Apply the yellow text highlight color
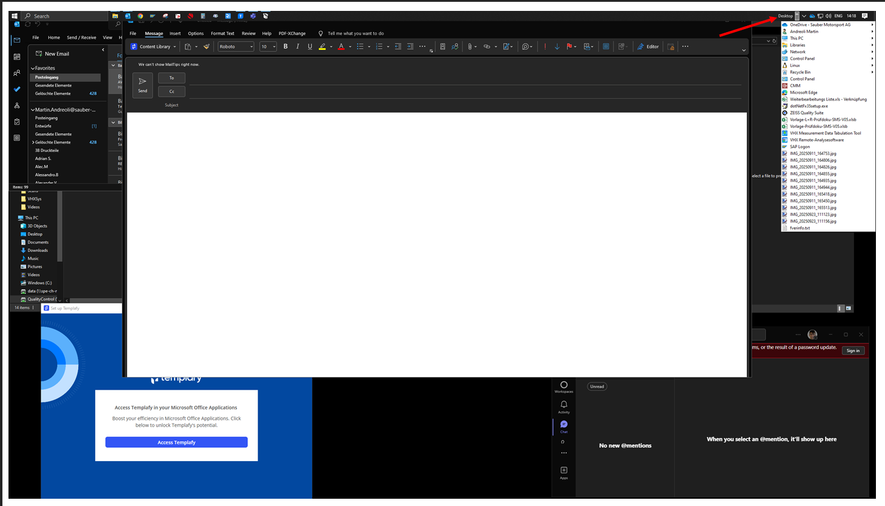The image size is (885, 506). tap(322, 47)
